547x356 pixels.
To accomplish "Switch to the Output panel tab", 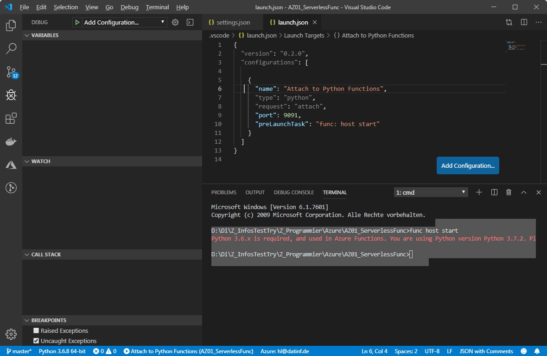I will (255, 192).
